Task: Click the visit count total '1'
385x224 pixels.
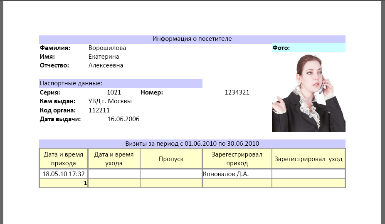Action: (86, 183)
